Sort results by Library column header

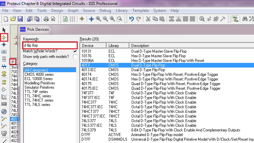click(117, 45)
